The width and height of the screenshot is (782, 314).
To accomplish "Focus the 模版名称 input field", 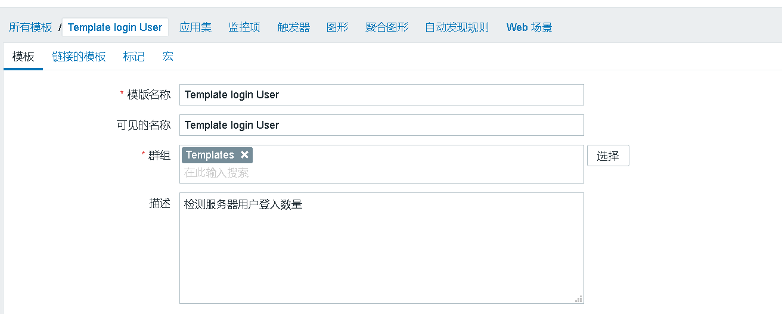I will click(x=381, y=95).
